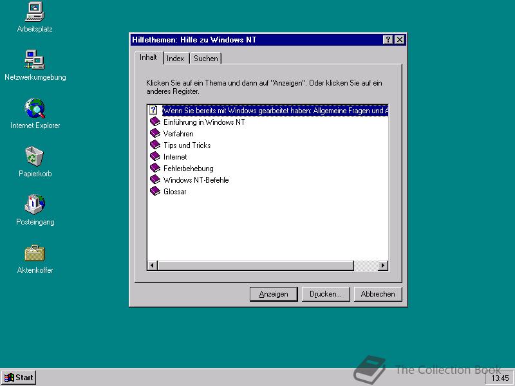Click the Abbrechen button
Image resolution: width=515 pixels, height=386 pixels.
click(x=378, y=294)
